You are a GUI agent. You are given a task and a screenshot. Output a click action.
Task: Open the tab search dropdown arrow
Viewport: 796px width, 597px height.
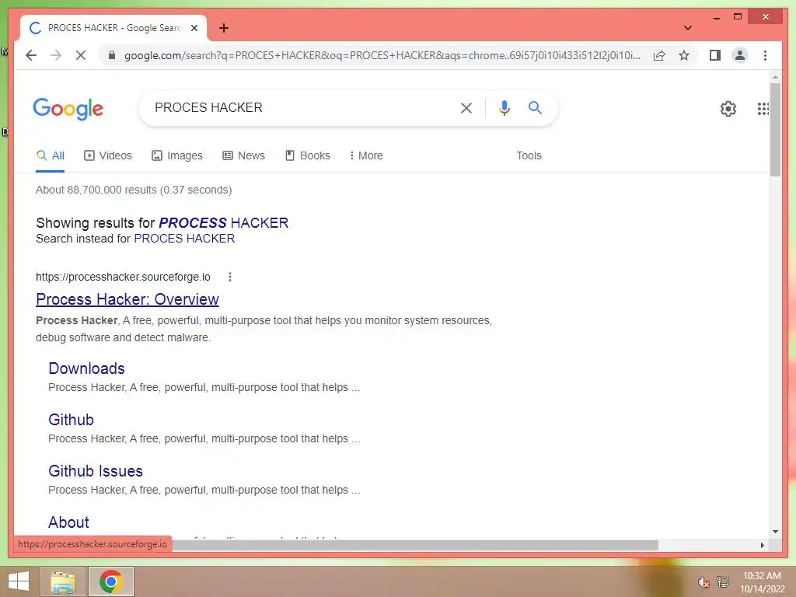pyautogui.click(x=688, y=28)
